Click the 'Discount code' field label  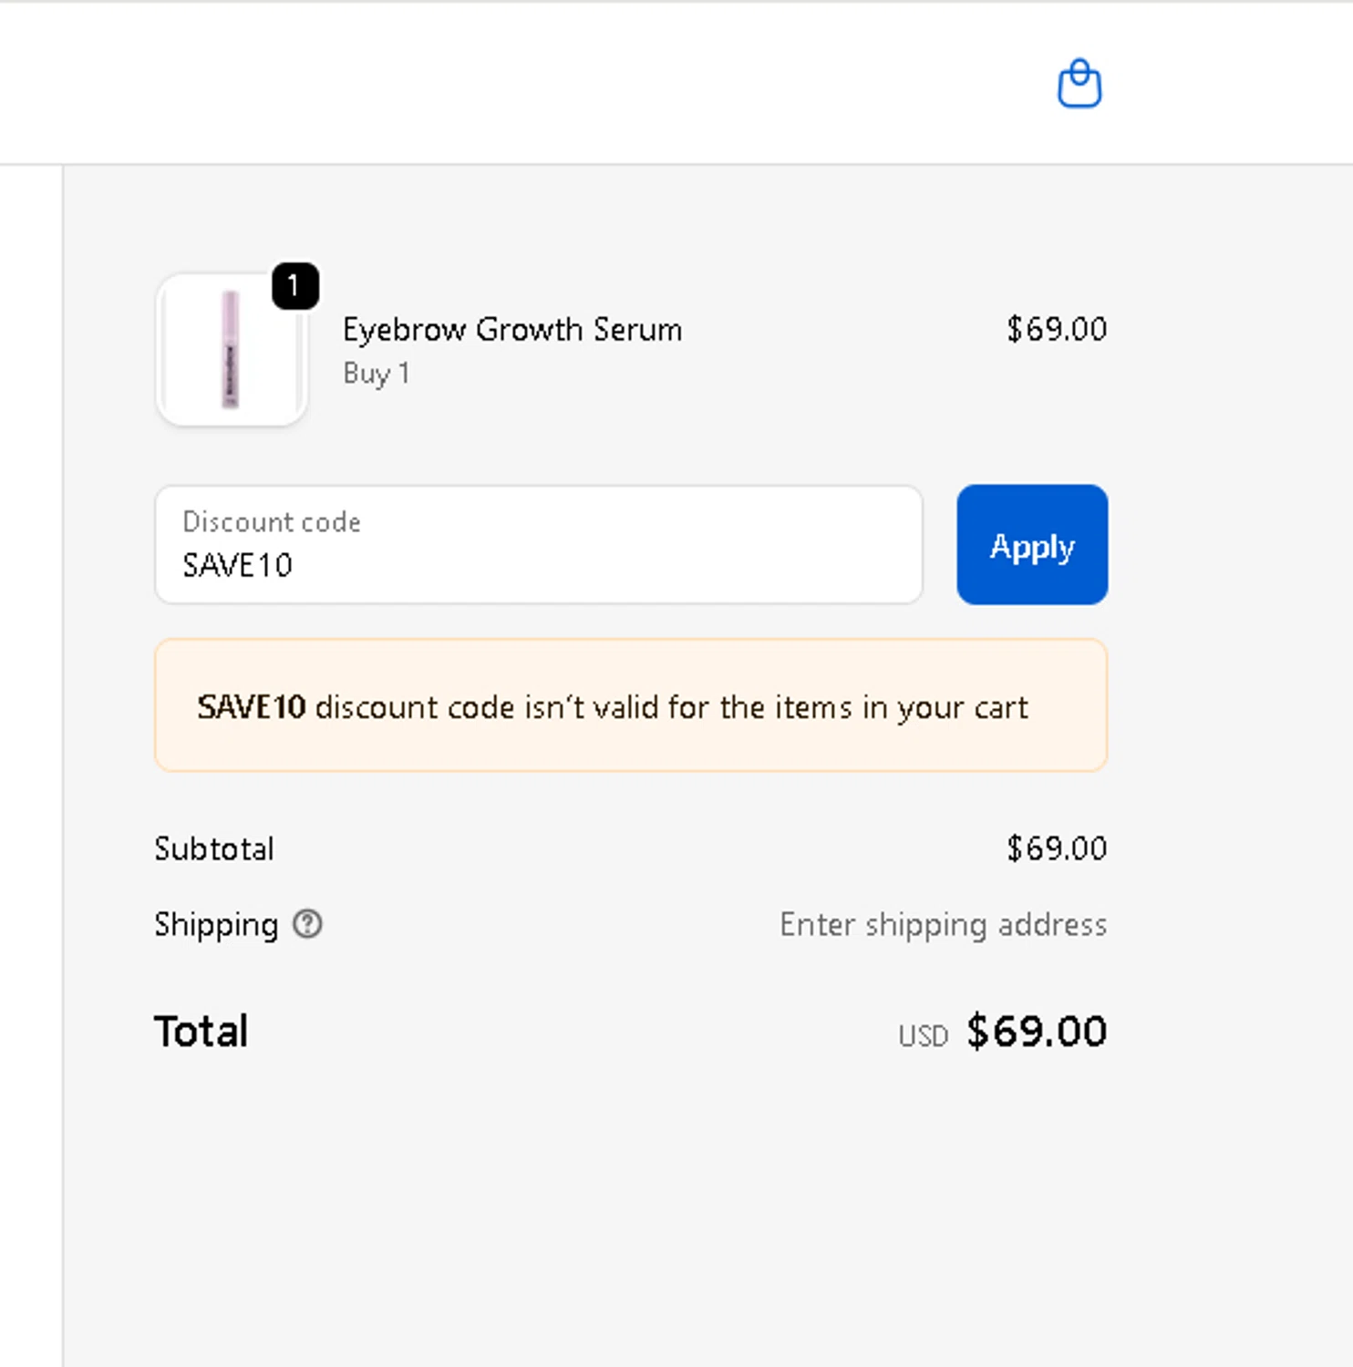point(272,521)
